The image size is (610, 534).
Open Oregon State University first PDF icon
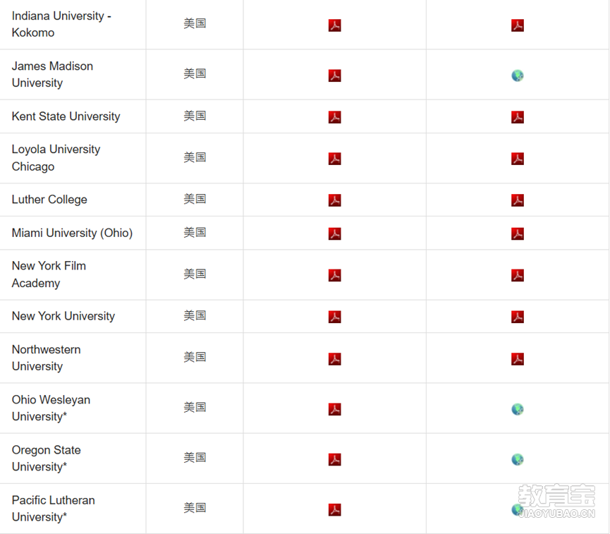335,459
